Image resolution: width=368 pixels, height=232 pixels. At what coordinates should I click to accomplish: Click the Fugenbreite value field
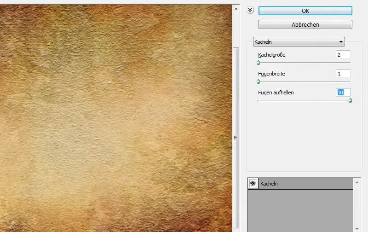click(x=343, y=74)
